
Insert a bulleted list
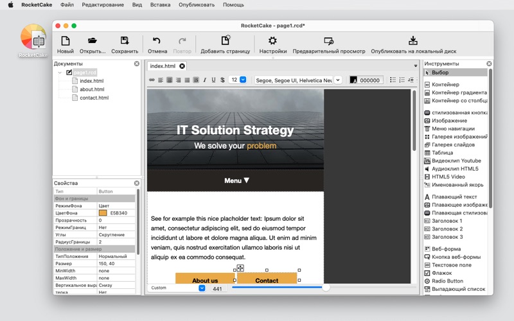pyautogui.click(x=393, y=80)
